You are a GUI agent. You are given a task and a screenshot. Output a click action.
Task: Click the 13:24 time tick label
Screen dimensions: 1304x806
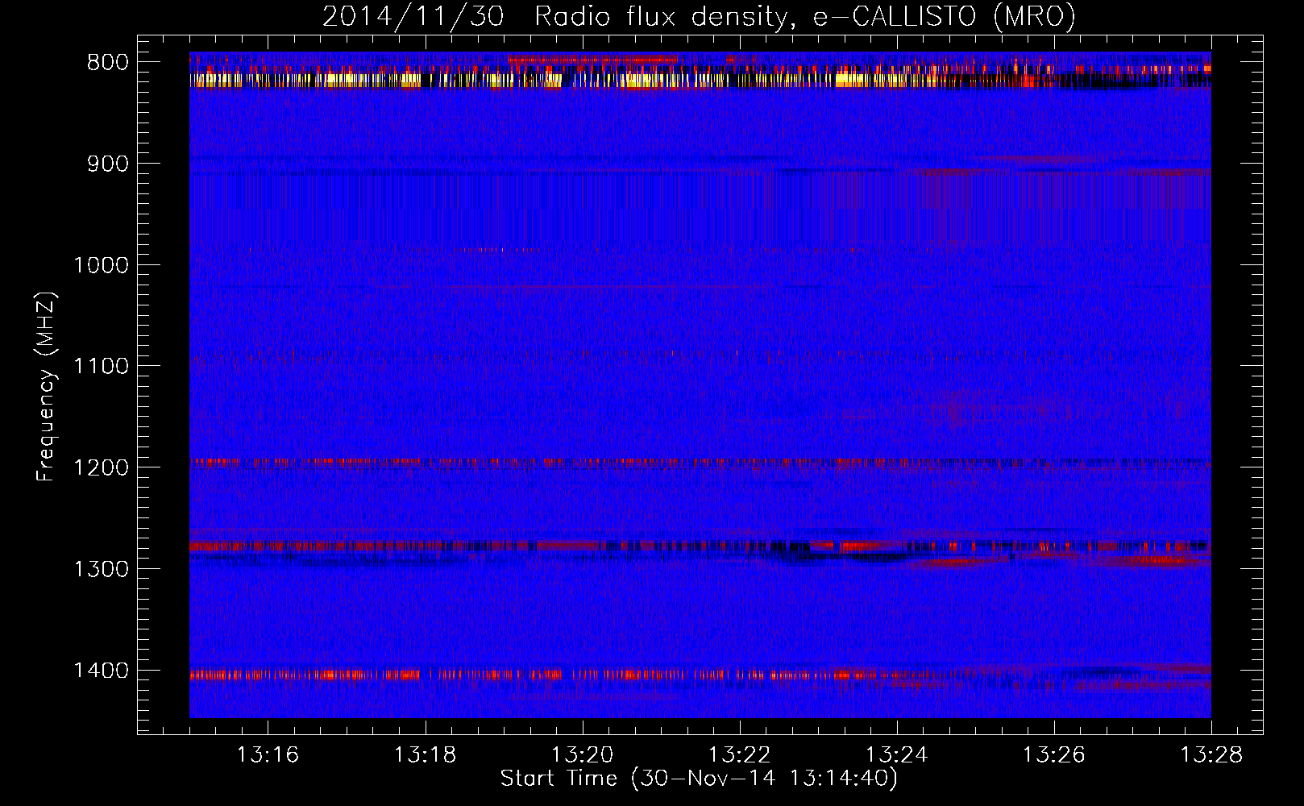point(896,755)
